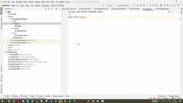Select local.properties file
The height and width of the screenshot is (103, 183).
point(19,69)
